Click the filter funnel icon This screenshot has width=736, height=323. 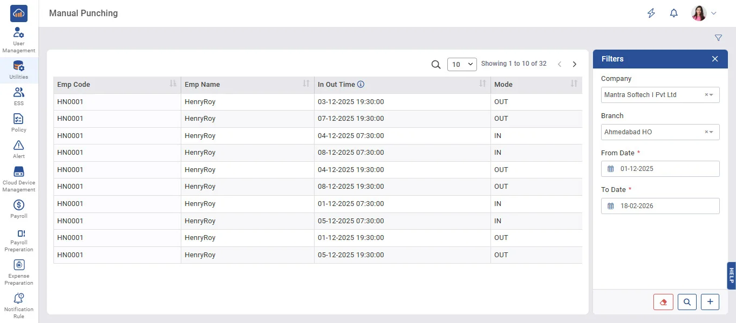click(x=718, y=38)
